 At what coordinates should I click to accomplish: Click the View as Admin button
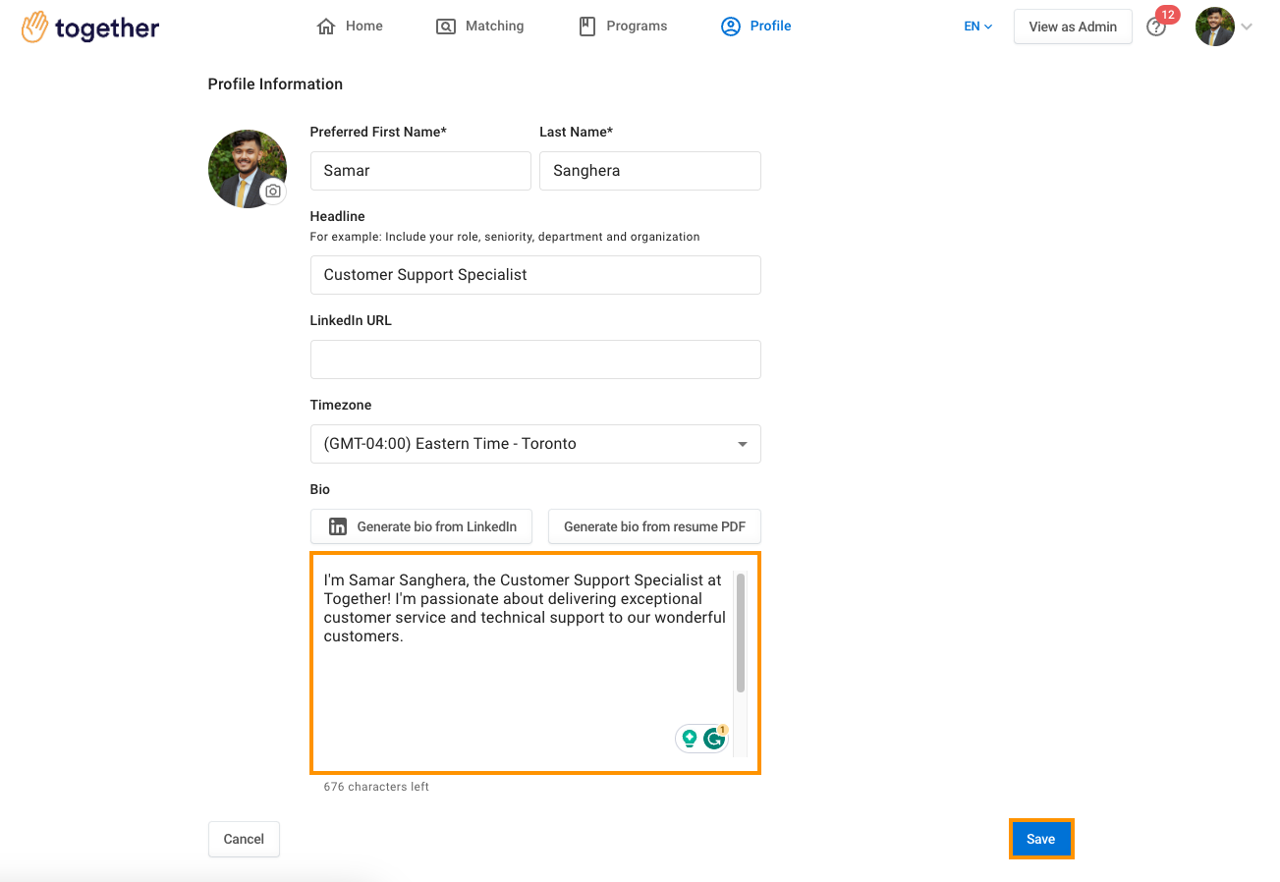1073,27
